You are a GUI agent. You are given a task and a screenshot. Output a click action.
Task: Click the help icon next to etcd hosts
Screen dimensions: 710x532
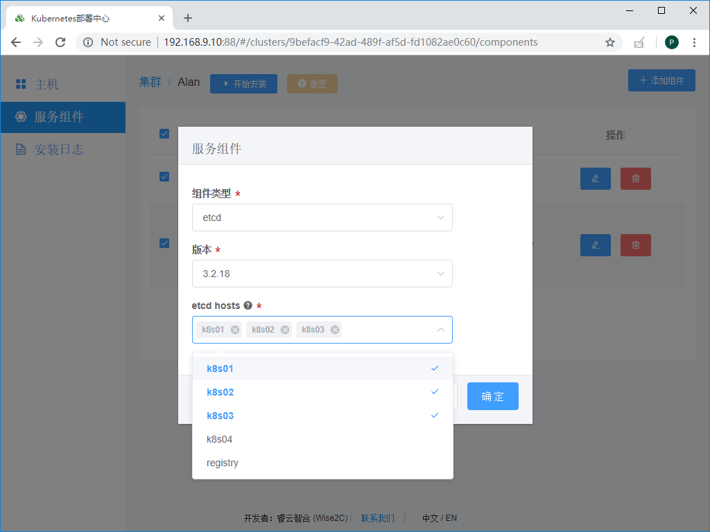(248, 305)
